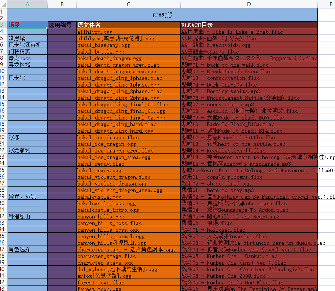Click cell bakal_ice_dragon.flac
Screen dimensions: 335x291
click(x=128, y=137)
